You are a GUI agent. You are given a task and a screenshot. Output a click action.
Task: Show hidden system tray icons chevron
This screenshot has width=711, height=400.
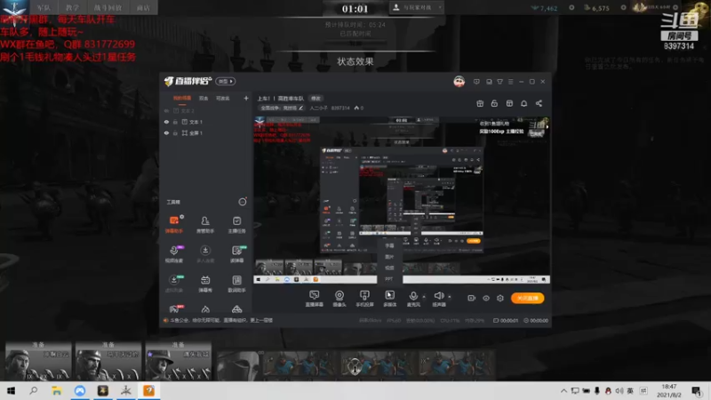563,390
